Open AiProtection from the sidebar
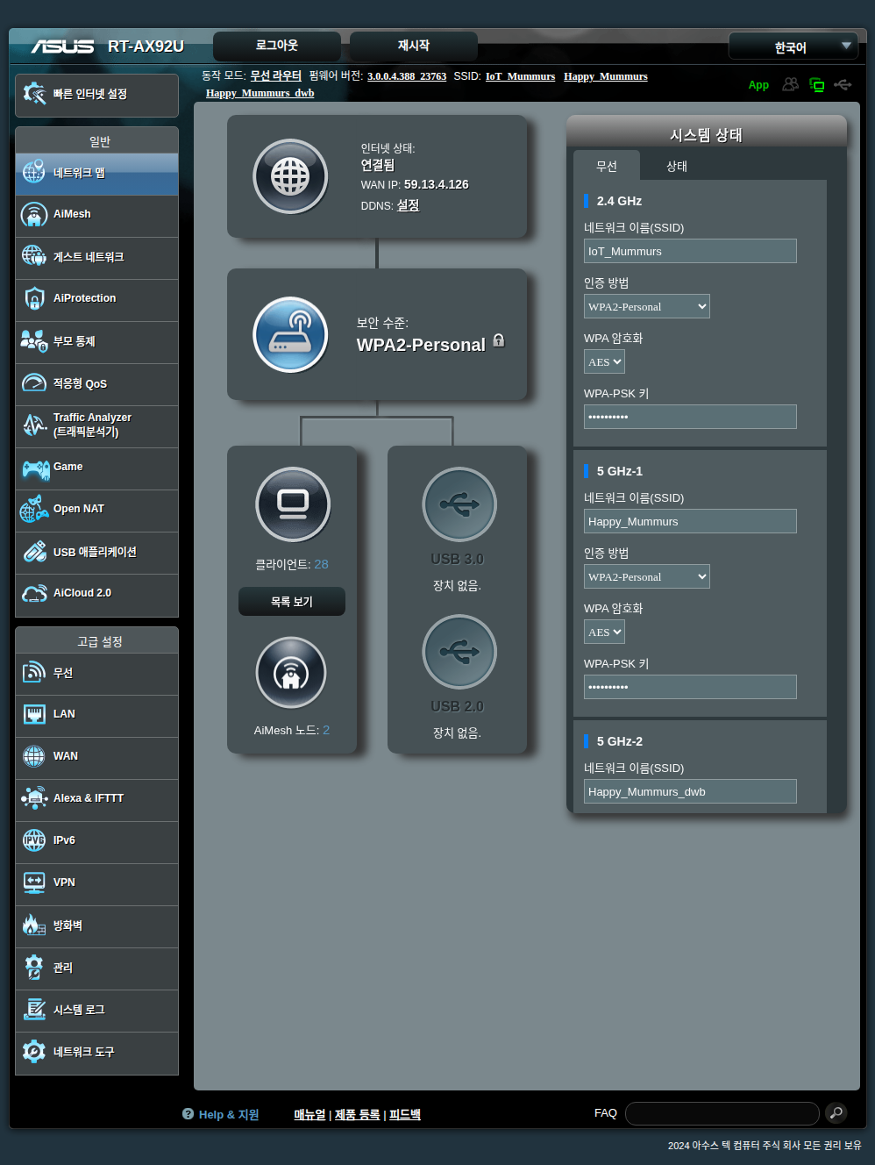875x1165 pixels. pos(96,299)
